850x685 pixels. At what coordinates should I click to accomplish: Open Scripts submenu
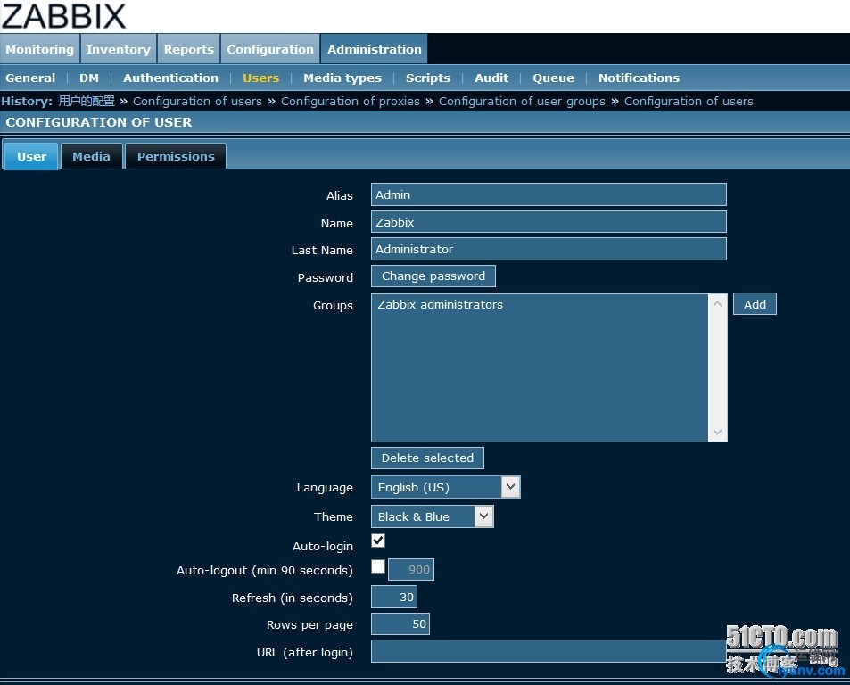(428, 78)
